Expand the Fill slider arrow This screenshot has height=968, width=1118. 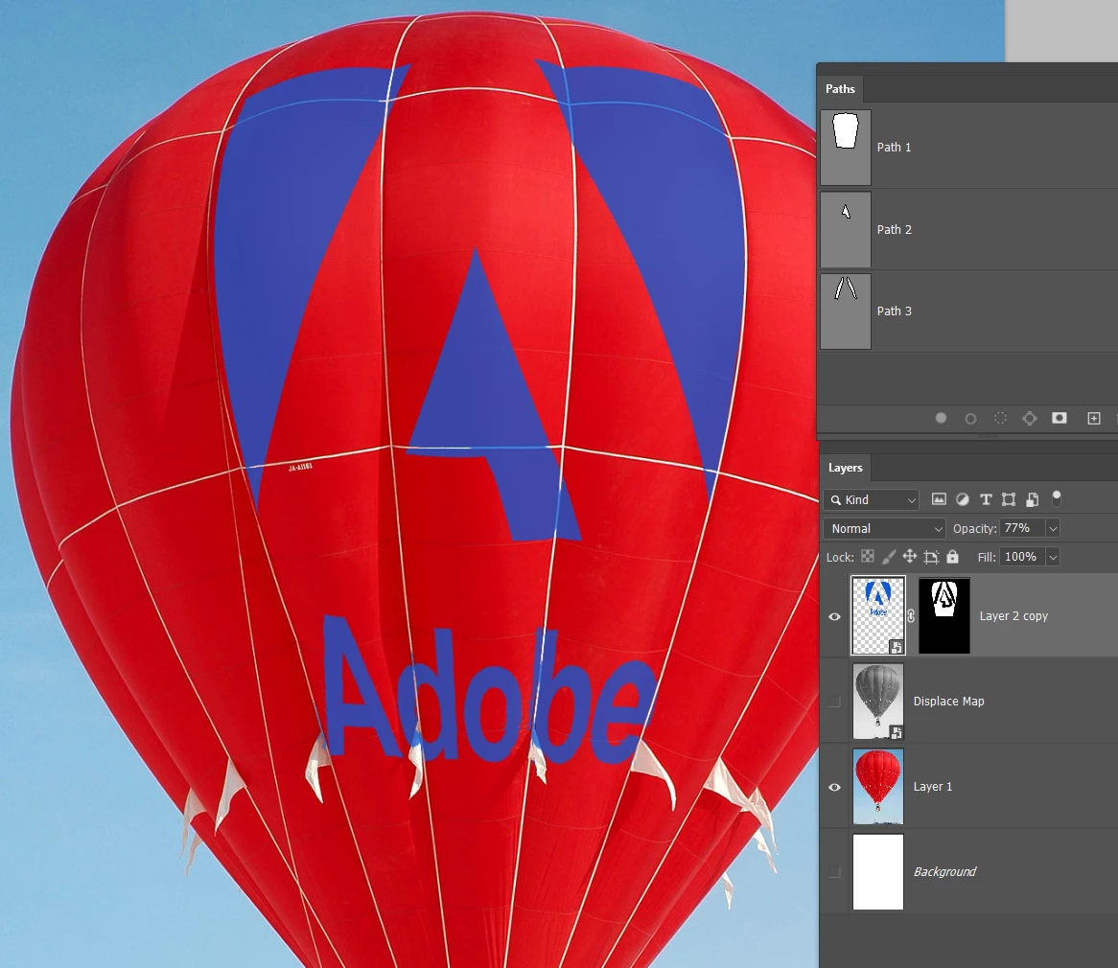tap(1053, 557)
